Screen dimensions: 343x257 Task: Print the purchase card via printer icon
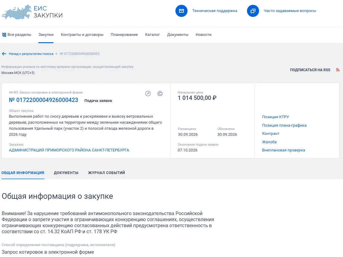pos(160,94)
